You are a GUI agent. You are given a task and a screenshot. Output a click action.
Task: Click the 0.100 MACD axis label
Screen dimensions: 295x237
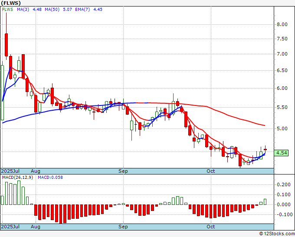click(284, 194)
